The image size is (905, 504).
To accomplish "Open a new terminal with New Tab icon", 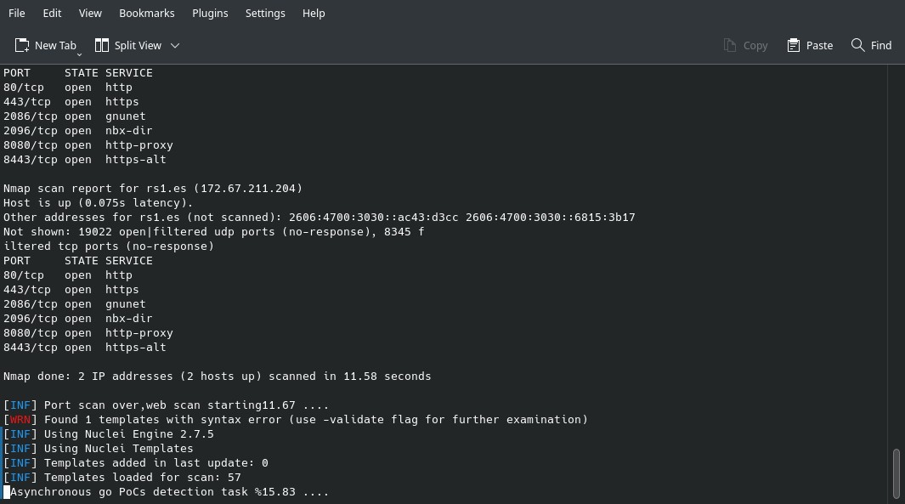I will [22, 45].
